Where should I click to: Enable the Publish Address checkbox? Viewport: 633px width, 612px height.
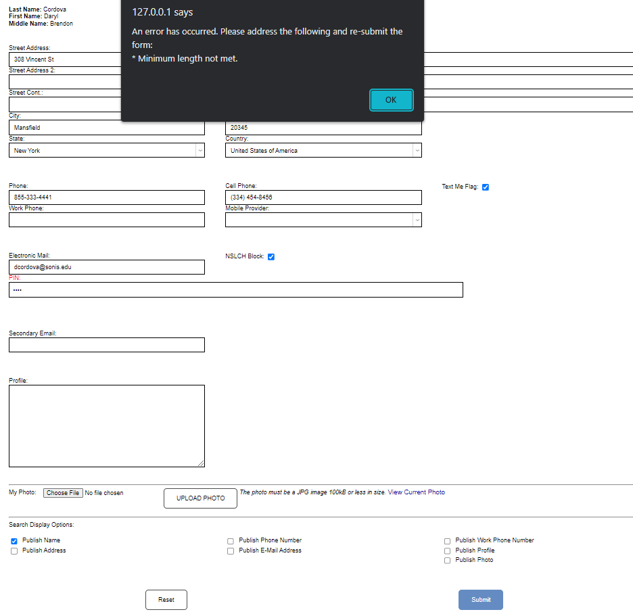click(x=14, y=550)
